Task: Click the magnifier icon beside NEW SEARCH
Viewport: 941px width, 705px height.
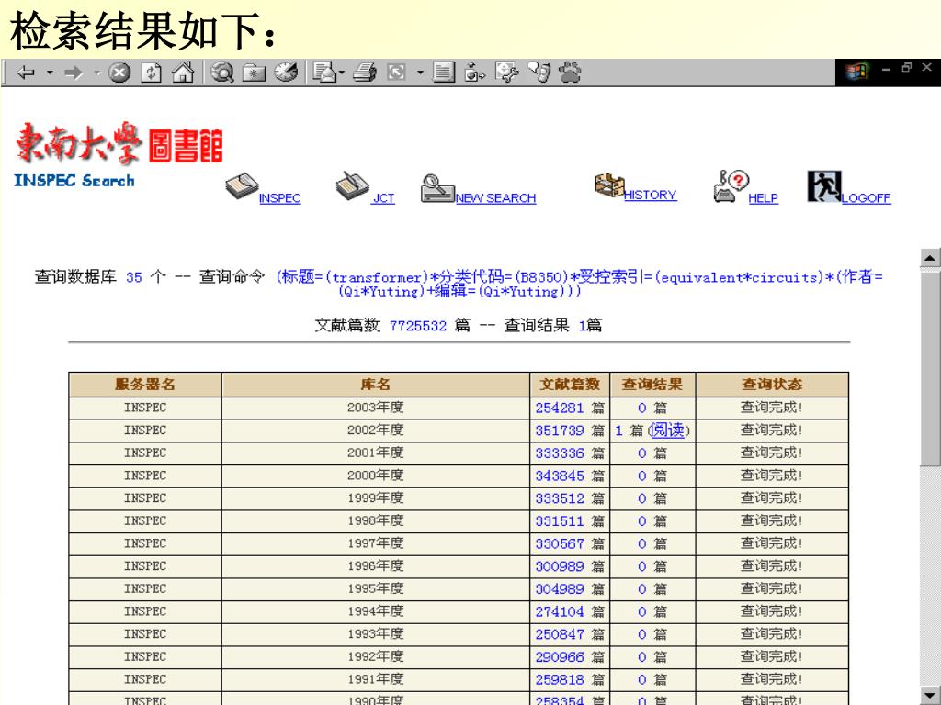Action: (x=437, y=188)
